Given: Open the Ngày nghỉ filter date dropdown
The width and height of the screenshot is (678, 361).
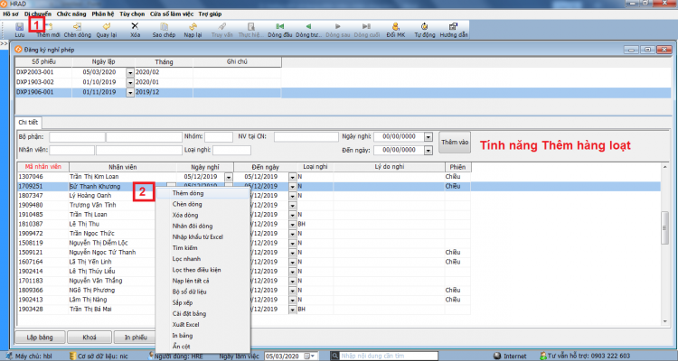Looking at the screenshot, I should pos(428,137).
